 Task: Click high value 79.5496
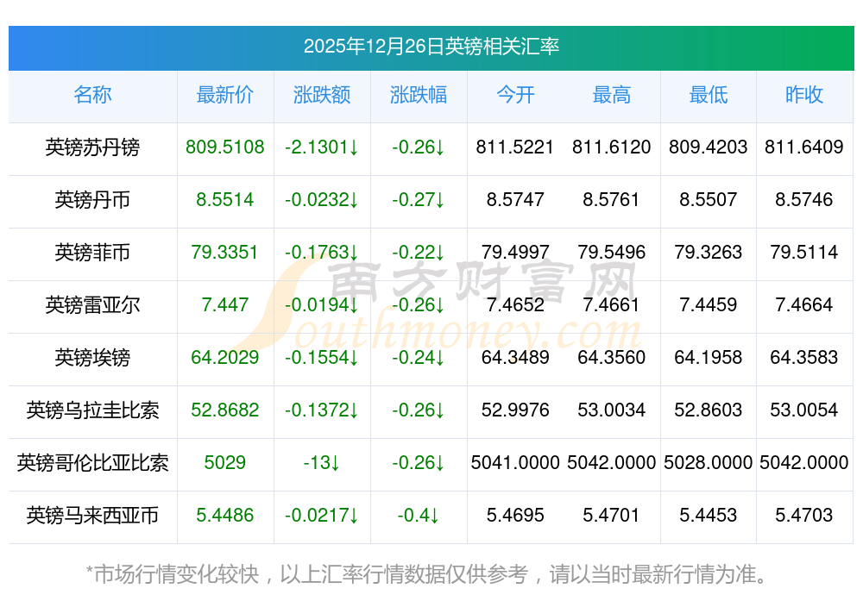[x=612, y=252]
